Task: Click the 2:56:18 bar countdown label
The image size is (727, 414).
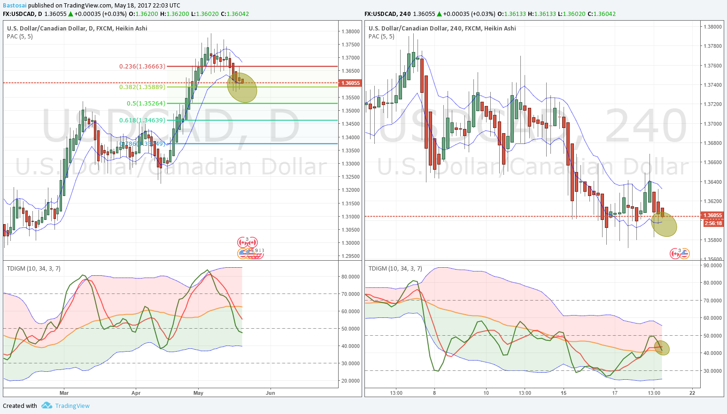Action: pyautogui.click(x=713, y=223)
